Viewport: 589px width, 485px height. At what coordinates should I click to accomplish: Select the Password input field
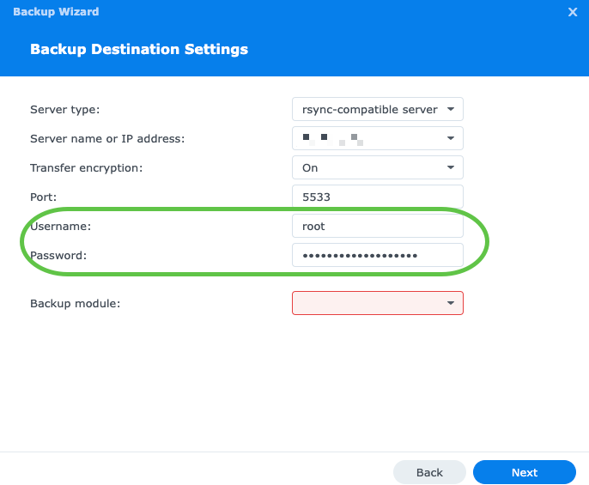pos(378,255)
